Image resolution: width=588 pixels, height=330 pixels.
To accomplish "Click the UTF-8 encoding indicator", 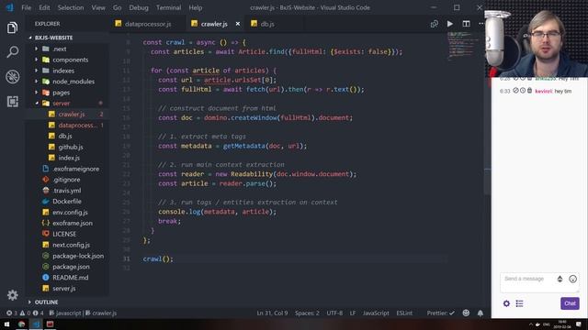I will click(x=334, y=313).
